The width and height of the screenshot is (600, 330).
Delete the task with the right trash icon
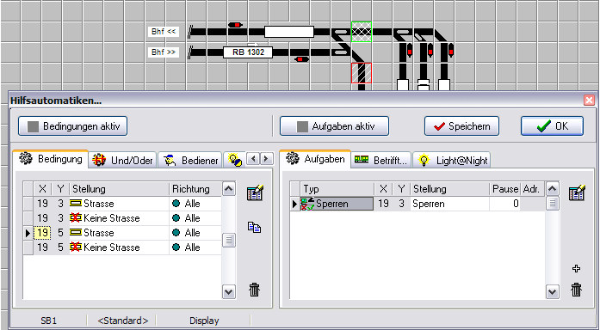point(576,290)
